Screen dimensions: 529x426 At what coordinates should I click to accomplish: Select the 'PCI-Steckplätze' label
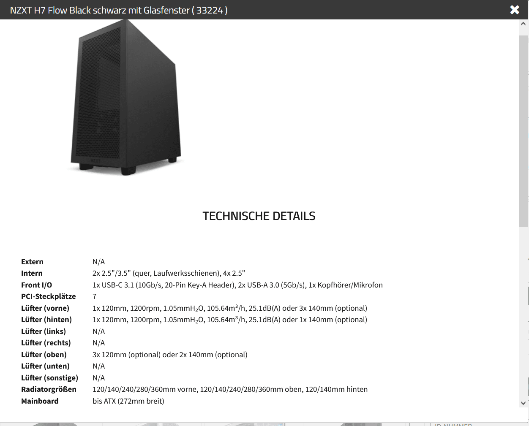49,296
